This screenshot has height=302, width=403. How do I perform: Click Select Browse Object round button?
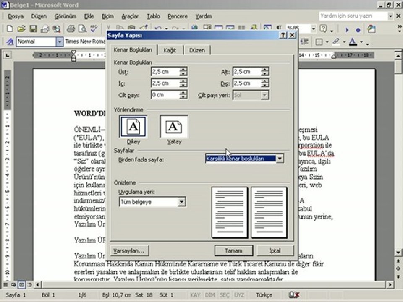pos(398,268)
